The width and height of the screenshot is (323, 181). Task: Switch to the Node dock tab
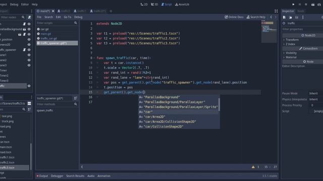(x=301, y=11)
